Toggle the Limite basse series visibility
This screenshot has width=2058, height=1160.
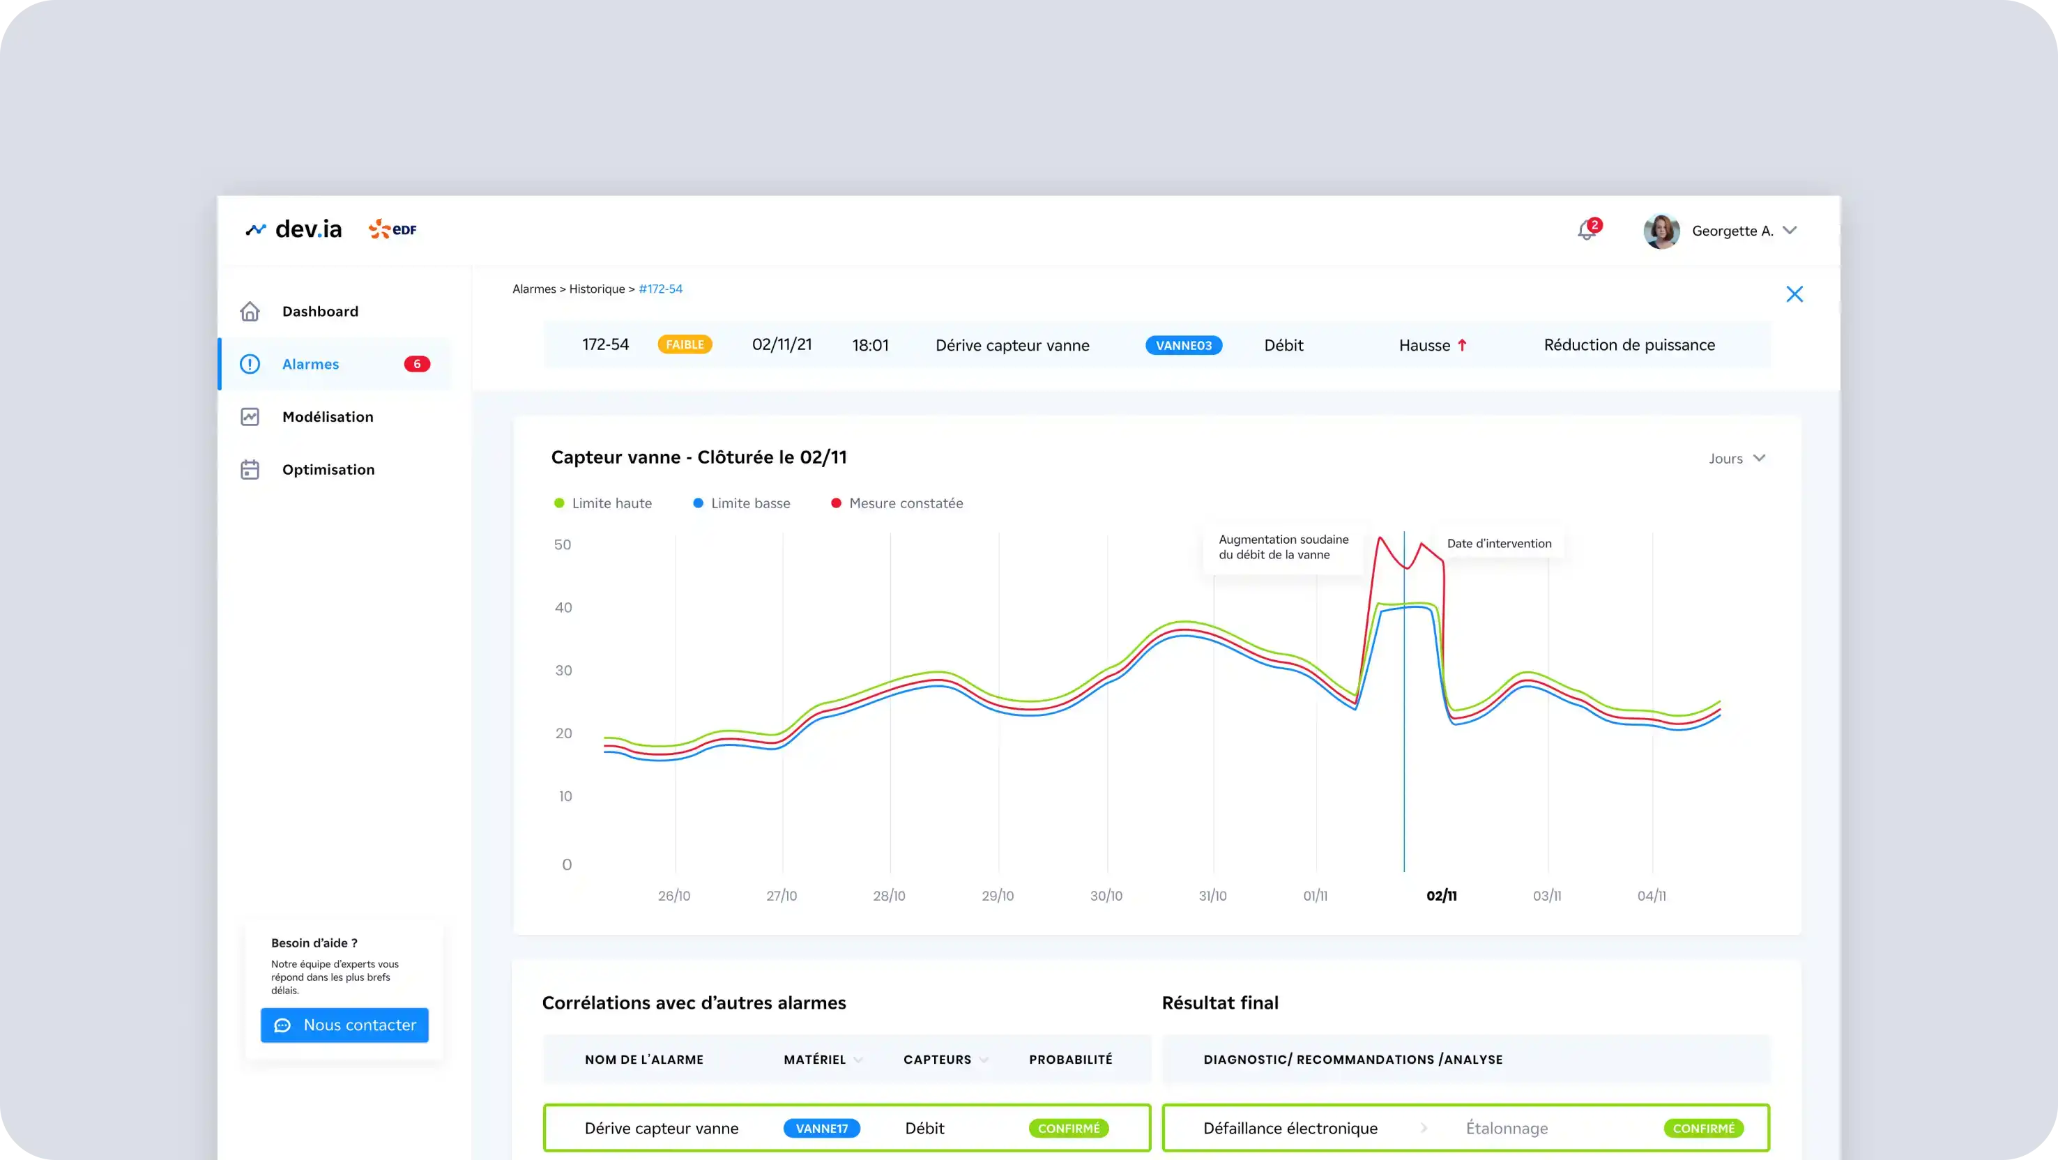click(749, 503)
